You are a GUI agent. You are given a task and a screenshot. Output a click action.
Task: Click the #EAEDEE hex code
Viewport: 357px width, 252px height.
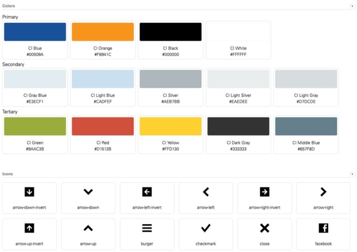coord(238,102)
